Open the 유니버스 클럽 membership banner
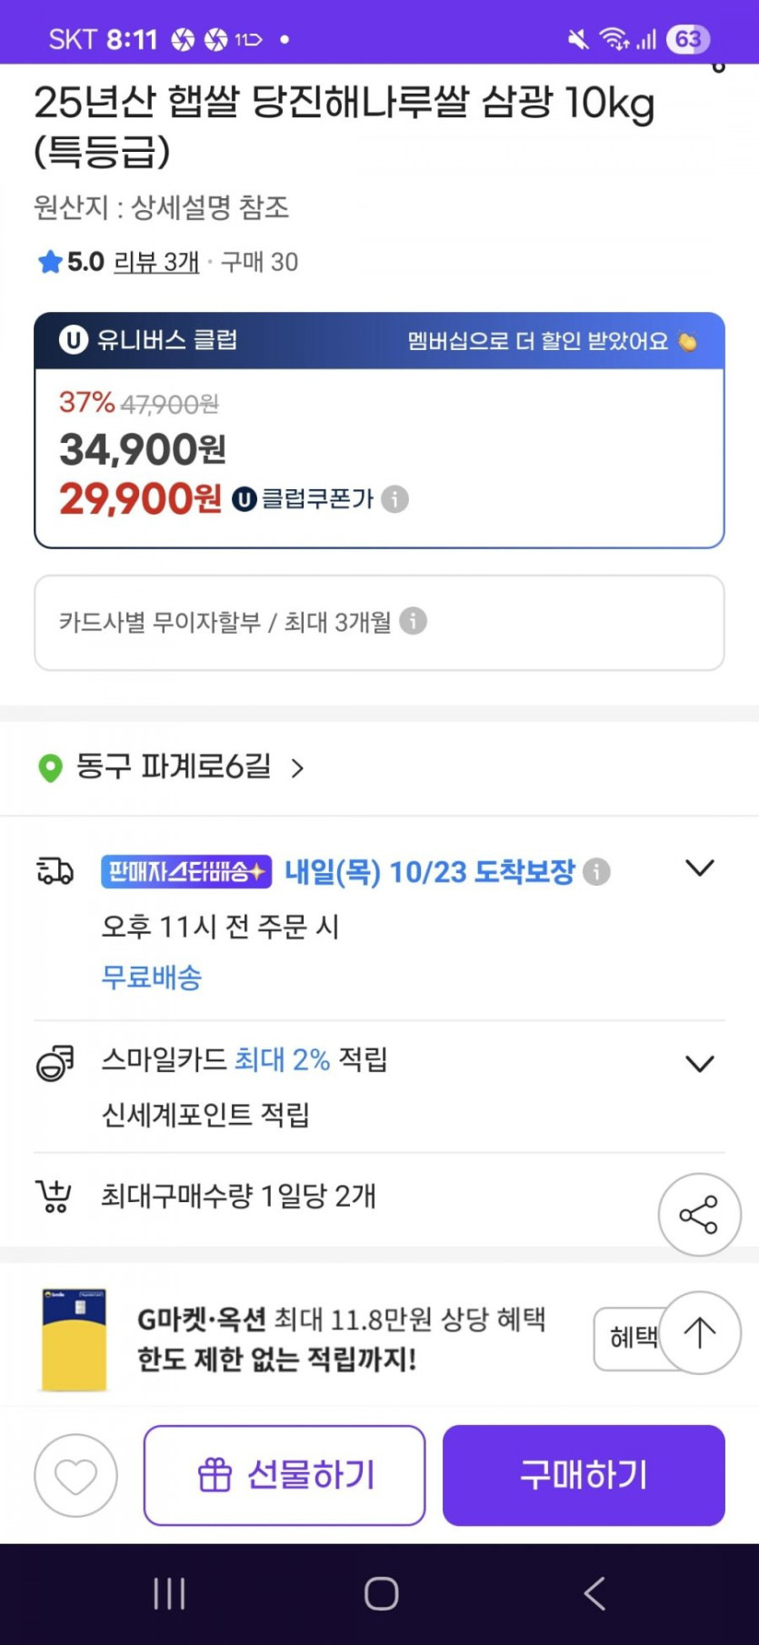This screenshot has height=1645, width=759. pos(379,341)
